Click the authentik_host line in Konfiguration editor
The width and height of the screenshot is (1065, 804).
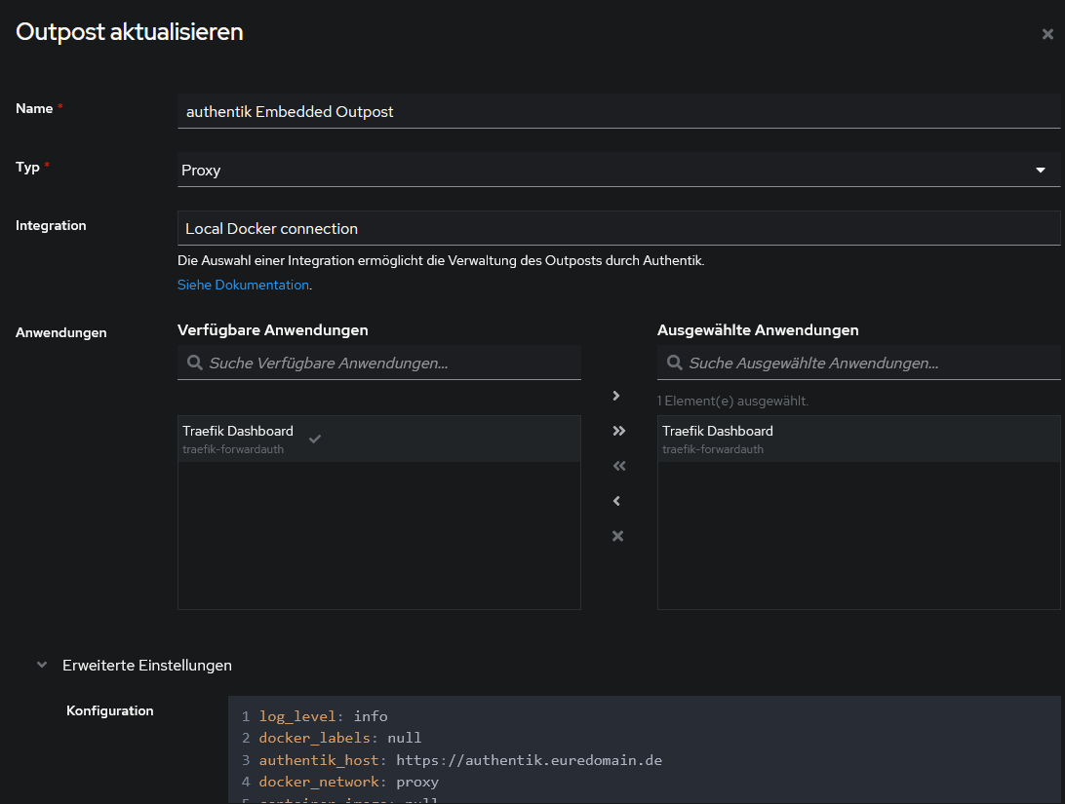[x=460, y=760]
